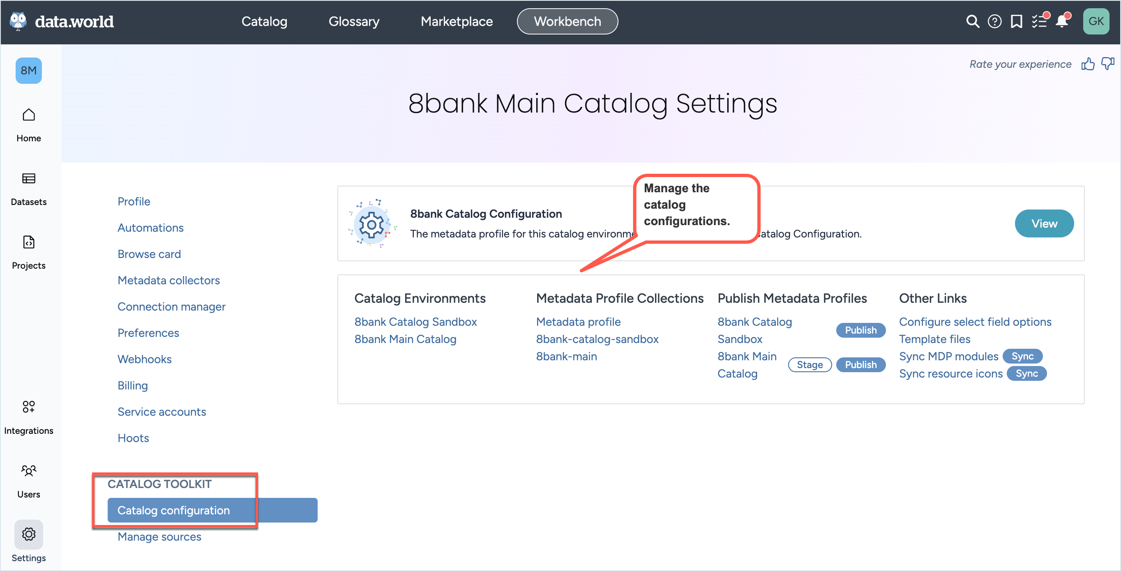Click the View button for catalog configuration

point(1045,223)
